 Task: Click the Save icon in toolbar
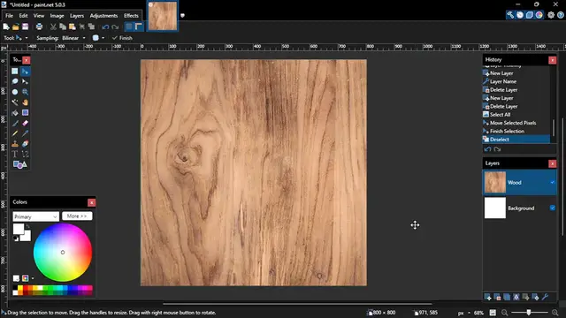pyautogui.click(x=25, y=26)
